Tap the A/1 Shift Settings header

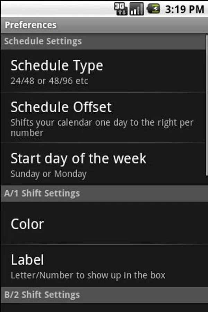[x=42, y=193]
